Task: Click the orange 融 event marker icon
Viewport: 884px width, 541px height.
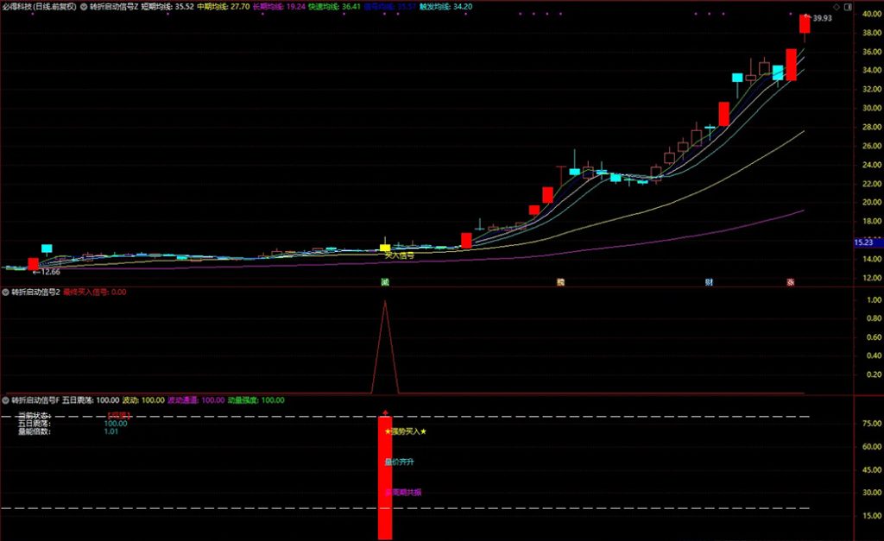Action: (560, 282)
